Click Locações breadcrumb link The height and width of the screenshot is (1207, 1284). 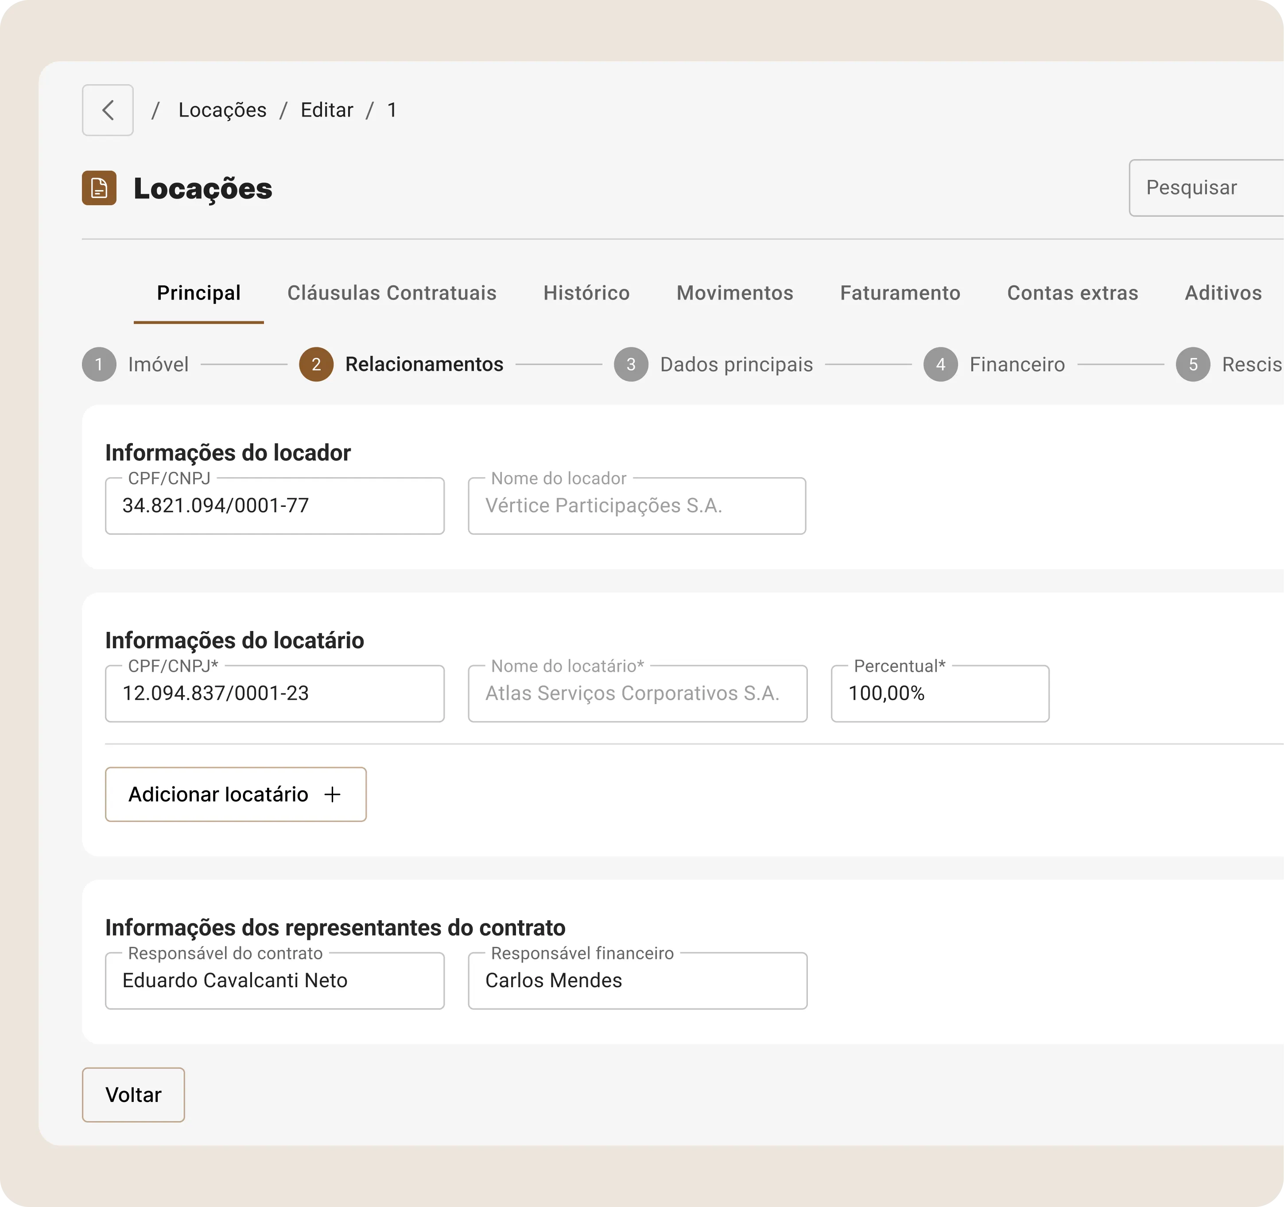(x=222, y=110)
